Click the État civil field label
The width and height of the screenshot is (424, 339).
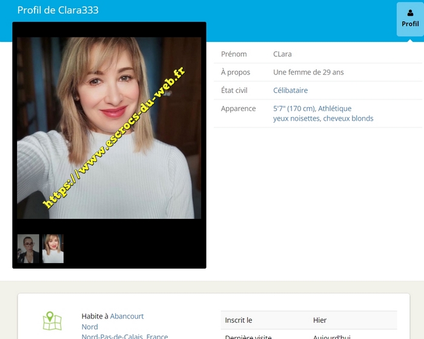coord(234,90)
